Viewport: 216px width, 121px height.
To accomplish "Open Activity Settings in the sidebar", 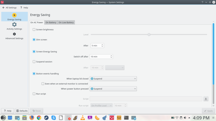I will [14, 26].
